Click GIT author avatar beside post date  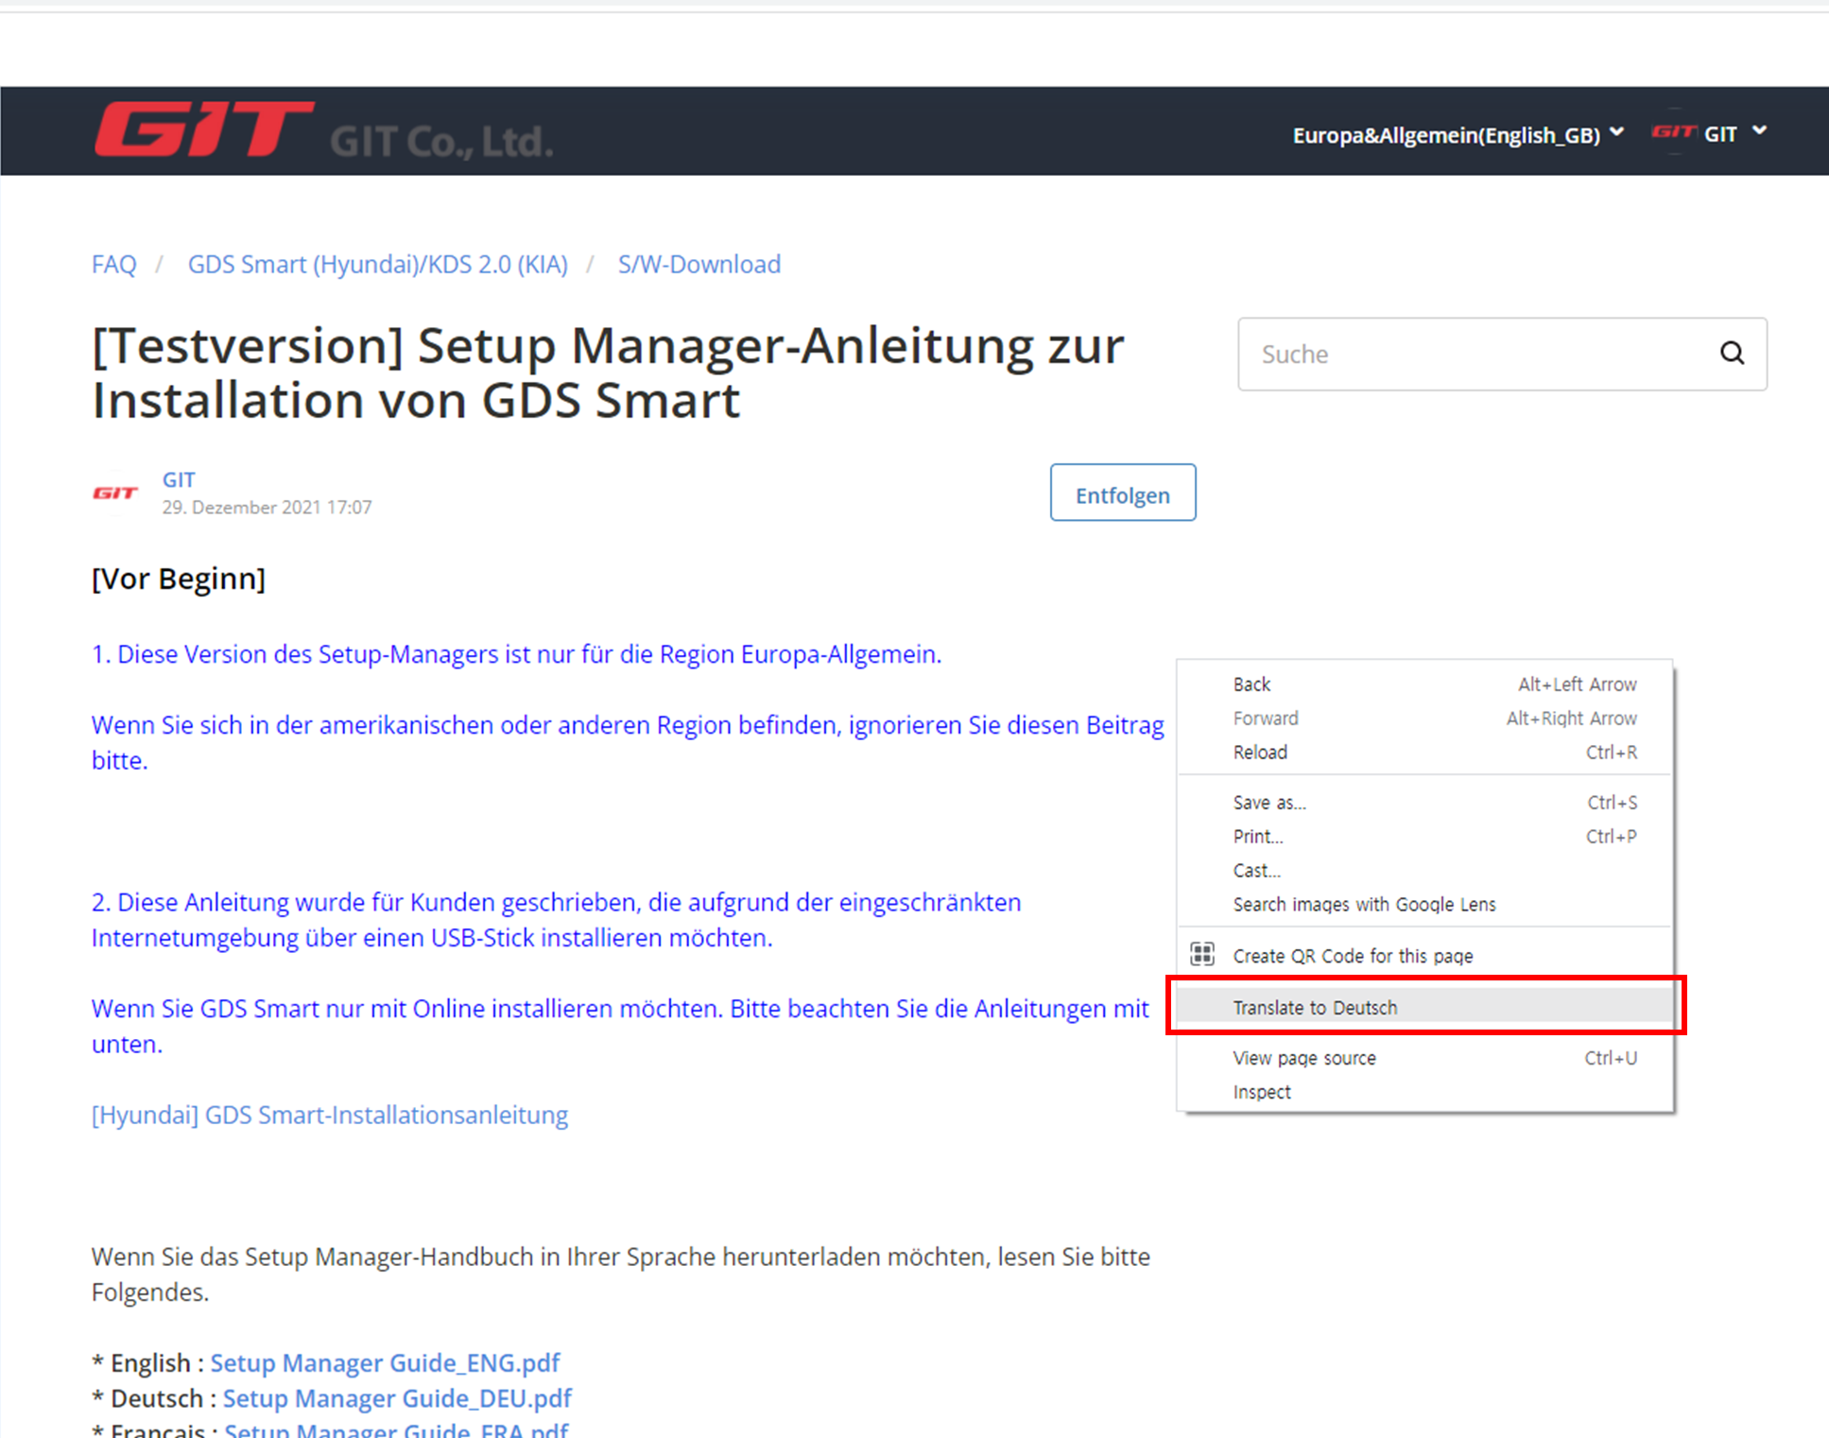click(x=115, y=493)
